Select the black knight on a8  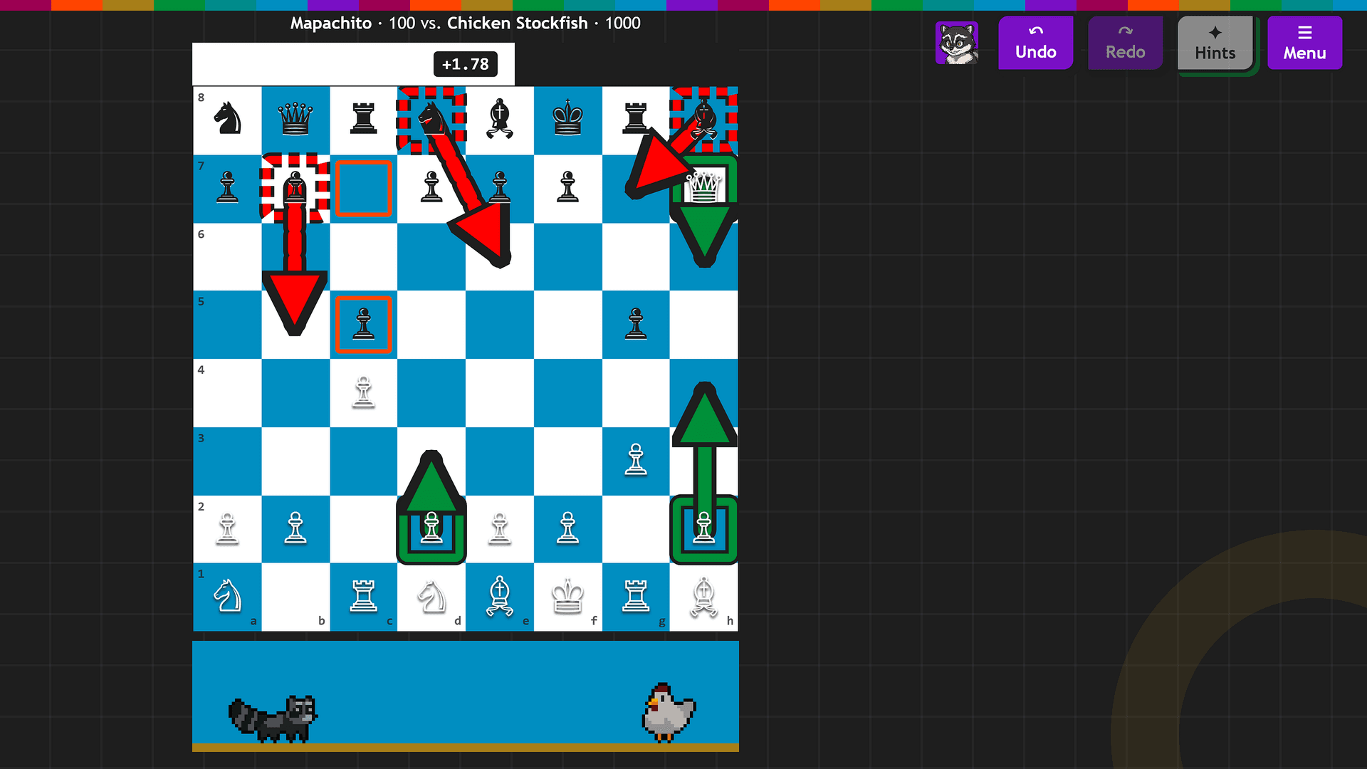(228, 118)
